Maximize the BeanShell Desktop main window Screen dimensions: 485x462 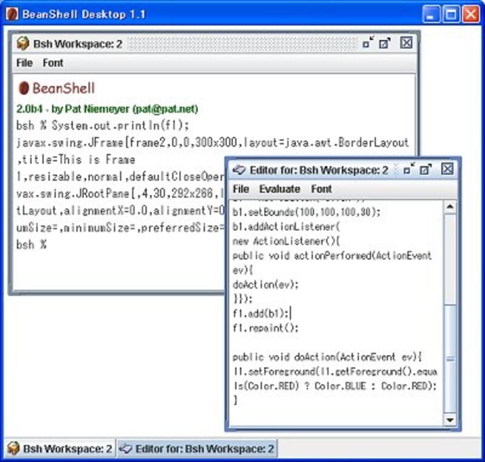click(x=450, y=14)
